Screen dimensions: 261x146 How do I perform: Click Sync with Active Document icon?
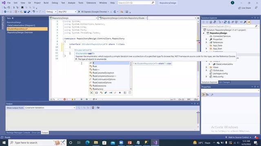click(225, 22)
